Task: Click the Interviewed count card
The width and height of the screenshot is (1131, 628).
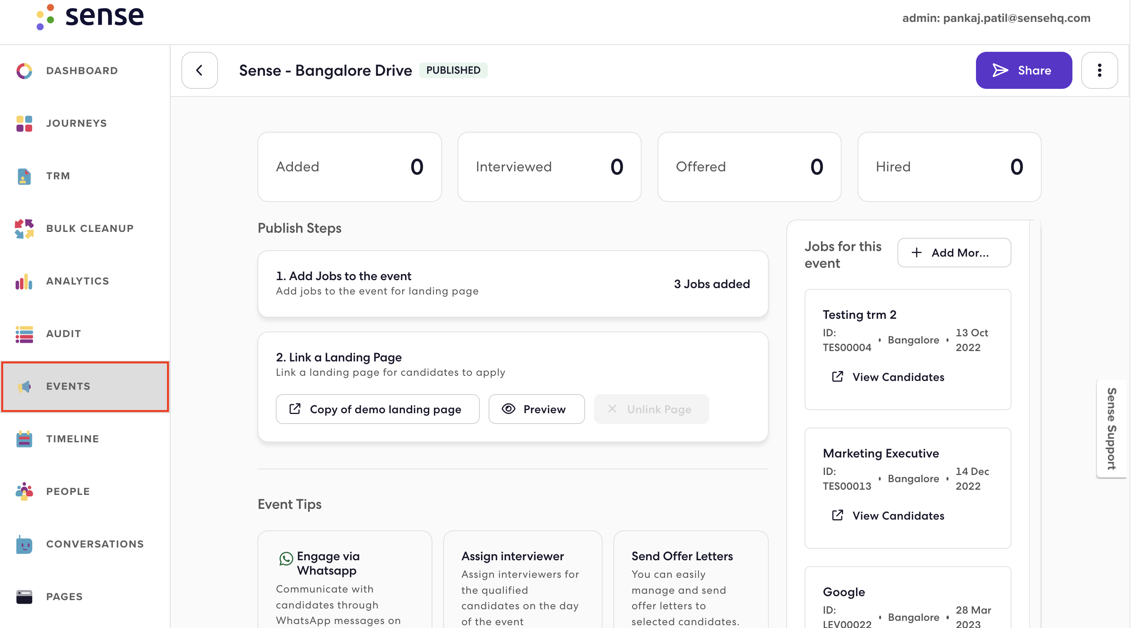Action: click(x=549, y=167)
